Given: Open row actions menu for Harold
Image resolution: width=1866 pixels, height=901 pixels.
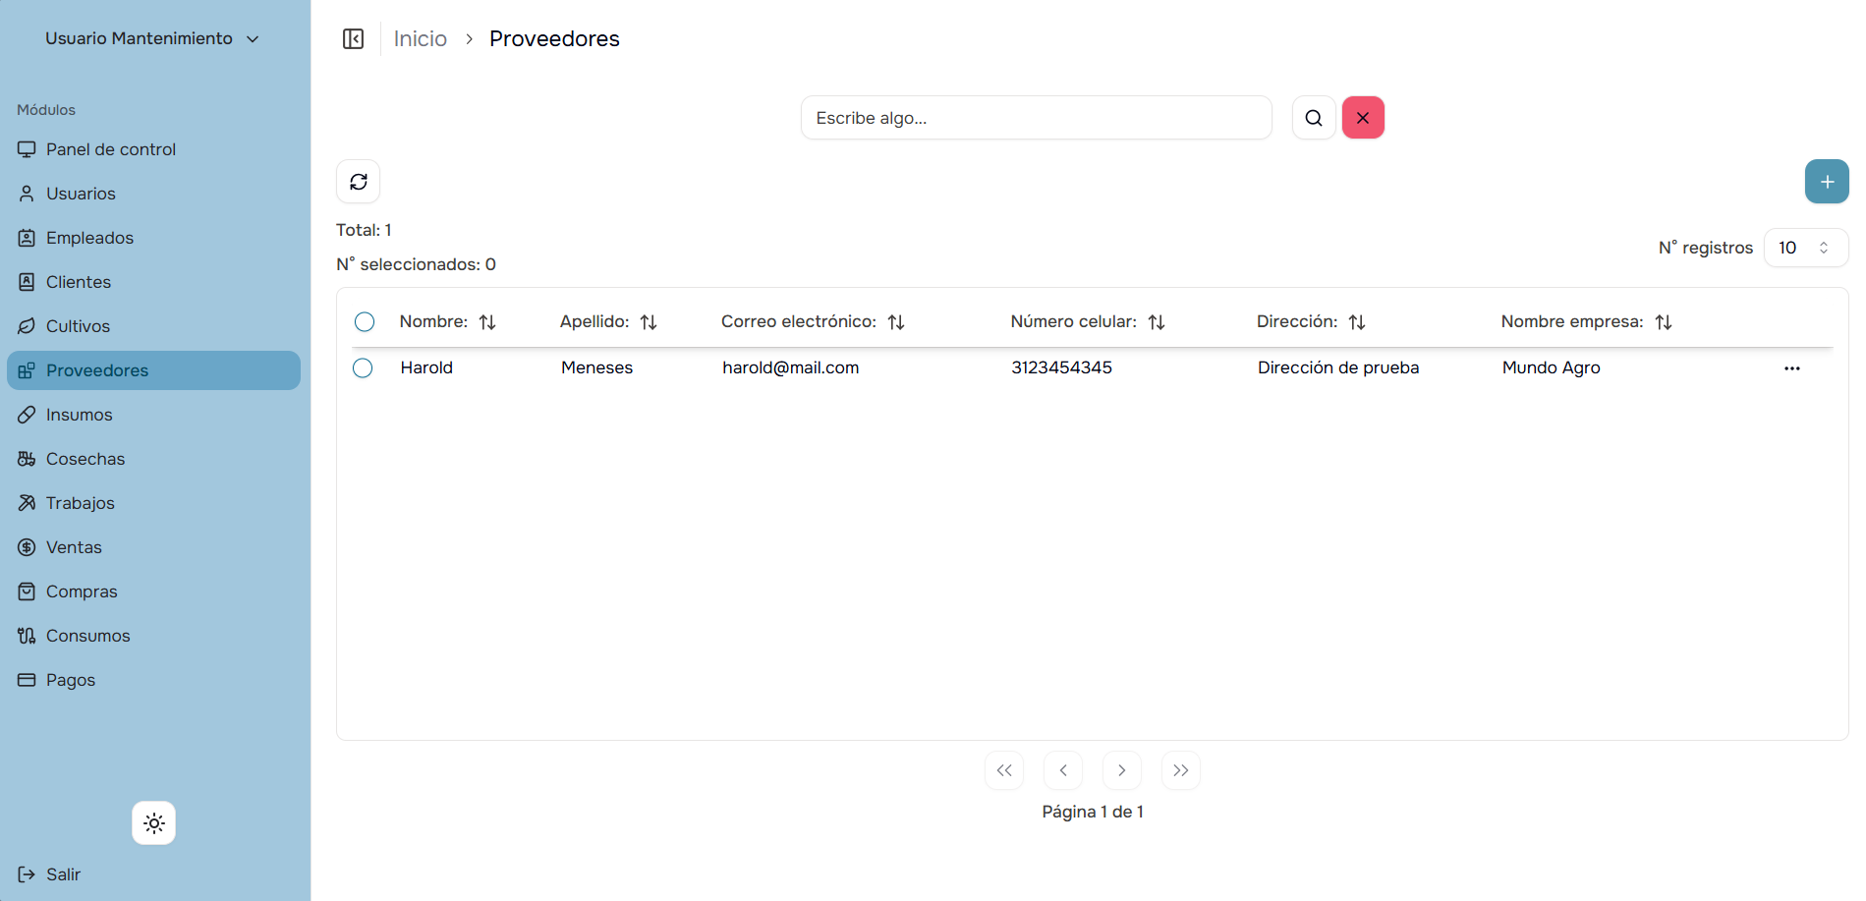Looking at the screenshot, I should pos(1791,368).
